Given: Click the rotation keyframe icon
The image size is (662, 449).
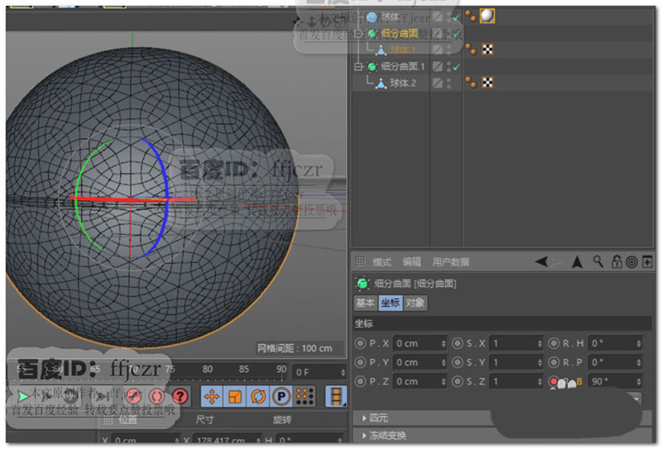Looking at the screenshot, I should pos(257,396).
